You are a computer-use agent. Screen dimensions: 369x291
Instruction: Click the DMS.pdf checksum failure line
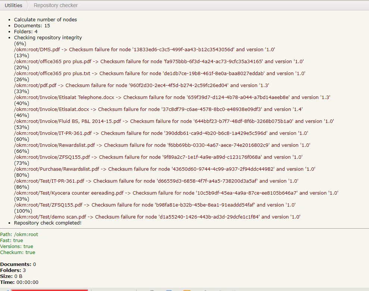tap(144, 49)
